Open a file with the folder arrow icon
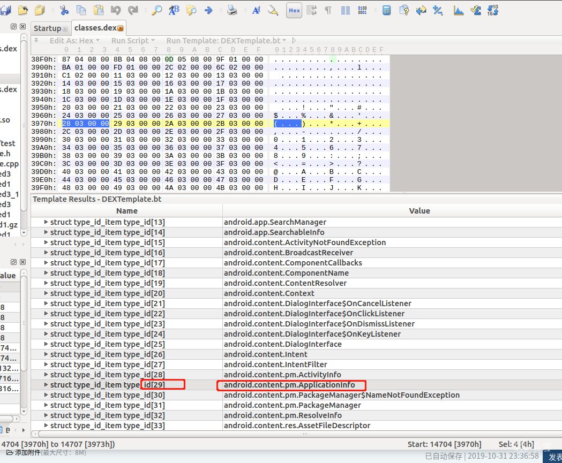The image size is (562, 463). pos(23,10)
